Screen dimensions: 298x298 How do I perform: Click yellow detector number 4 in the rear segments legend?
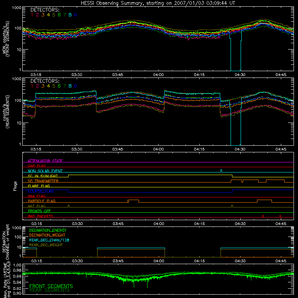(x=48, y=86)
